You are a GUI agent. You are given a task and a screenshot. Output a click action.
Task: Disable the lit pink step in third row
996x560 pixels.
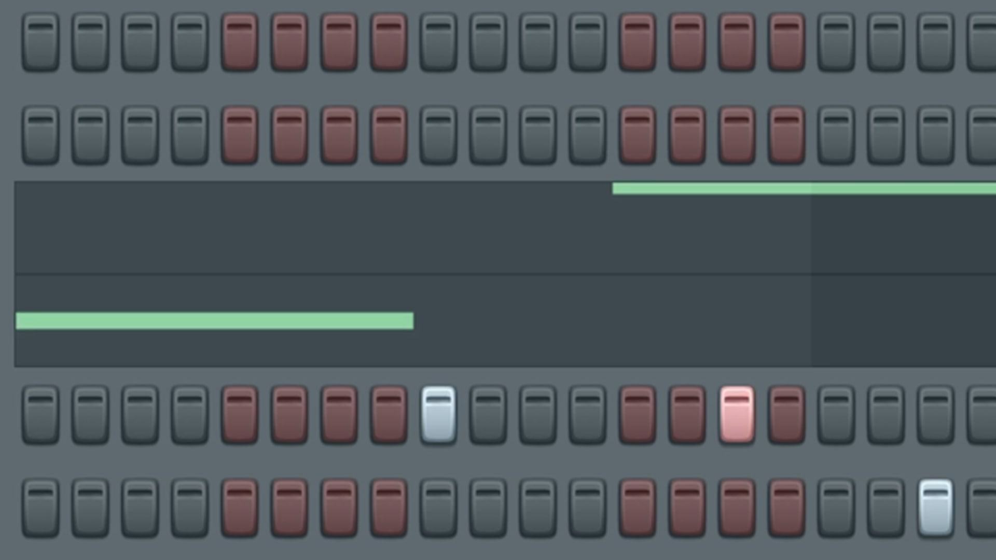(x=737, y=415)
